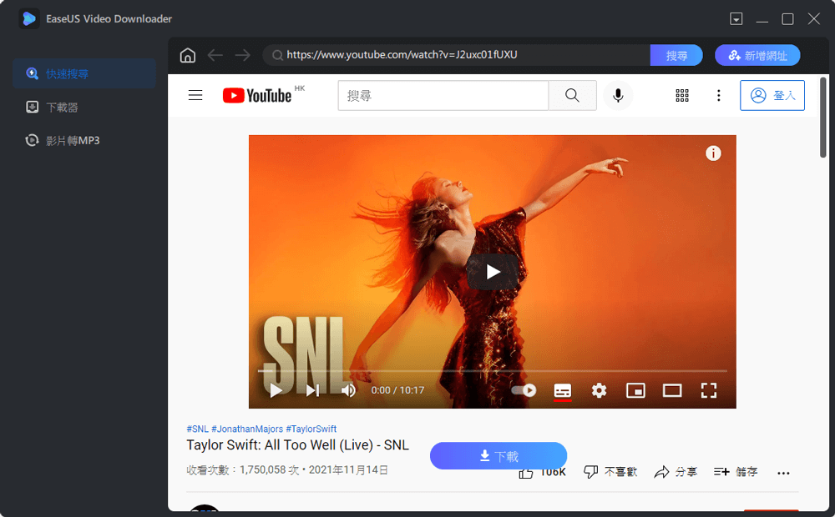
Task: Open the YouTube hamburger menu
Action: click(195, 95)
